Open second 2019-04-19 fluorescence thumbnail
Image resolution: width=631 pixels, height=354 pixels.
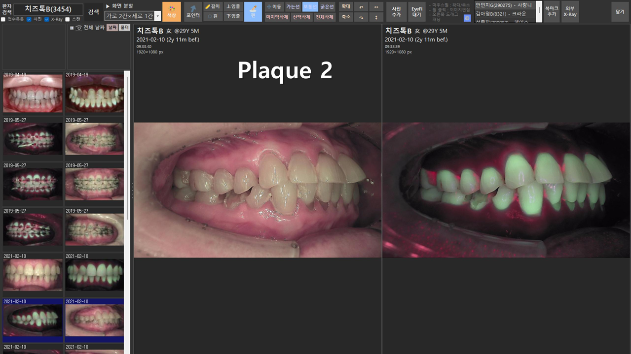click(x=94, y=94)
